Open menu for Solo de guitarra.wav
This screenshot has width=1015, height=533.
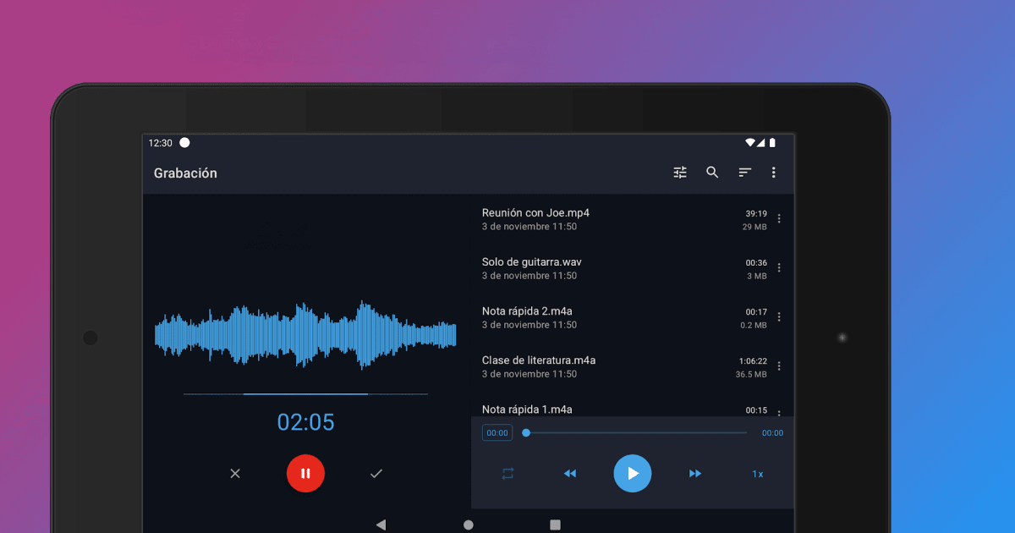tap(779, 267)
